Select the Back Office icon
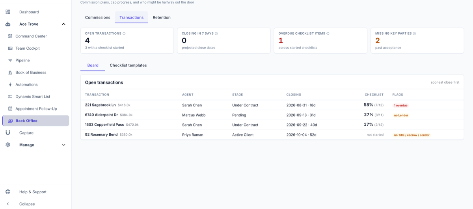 [10, 121]
